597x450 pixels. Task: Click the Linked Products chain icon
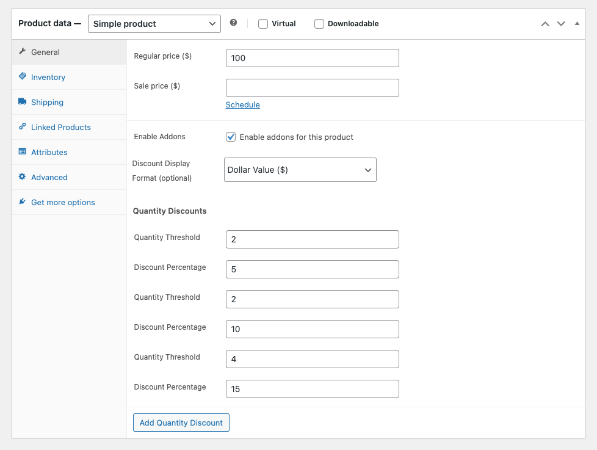23,126
